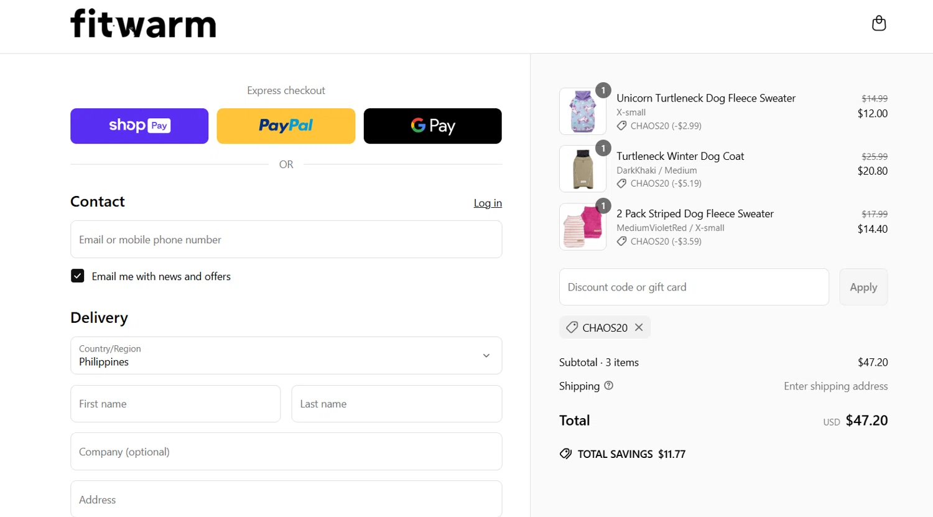Image resolution: width=933 pixels, height=517 pixels.
Task: Click the First name field
Action: coord(175,404)
